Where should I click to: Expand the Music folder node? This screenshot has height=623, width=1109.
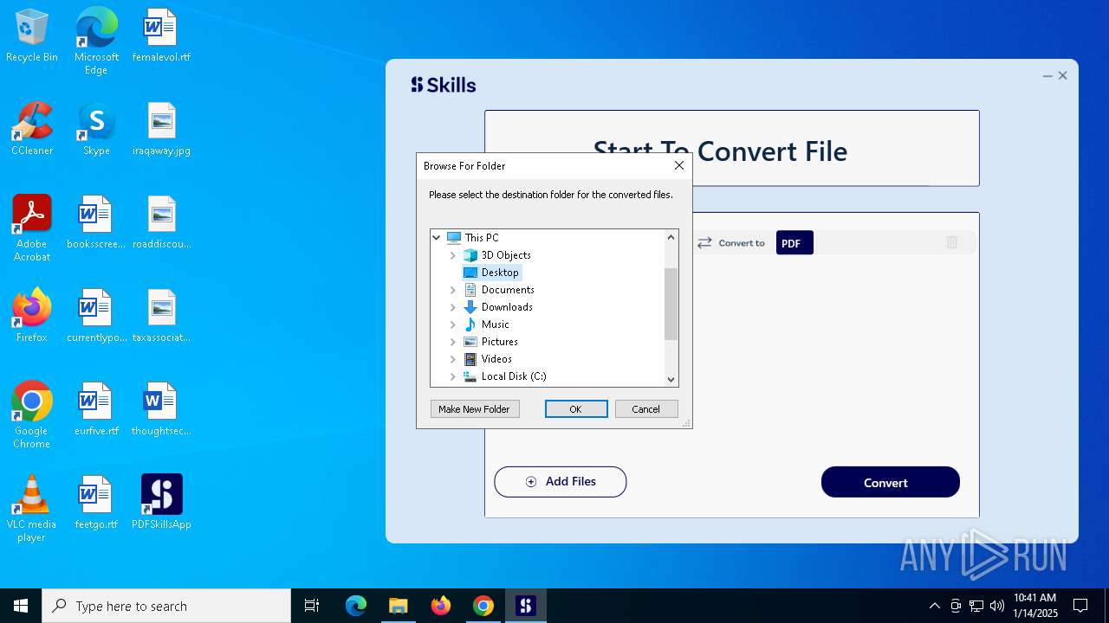click(452, 324)
